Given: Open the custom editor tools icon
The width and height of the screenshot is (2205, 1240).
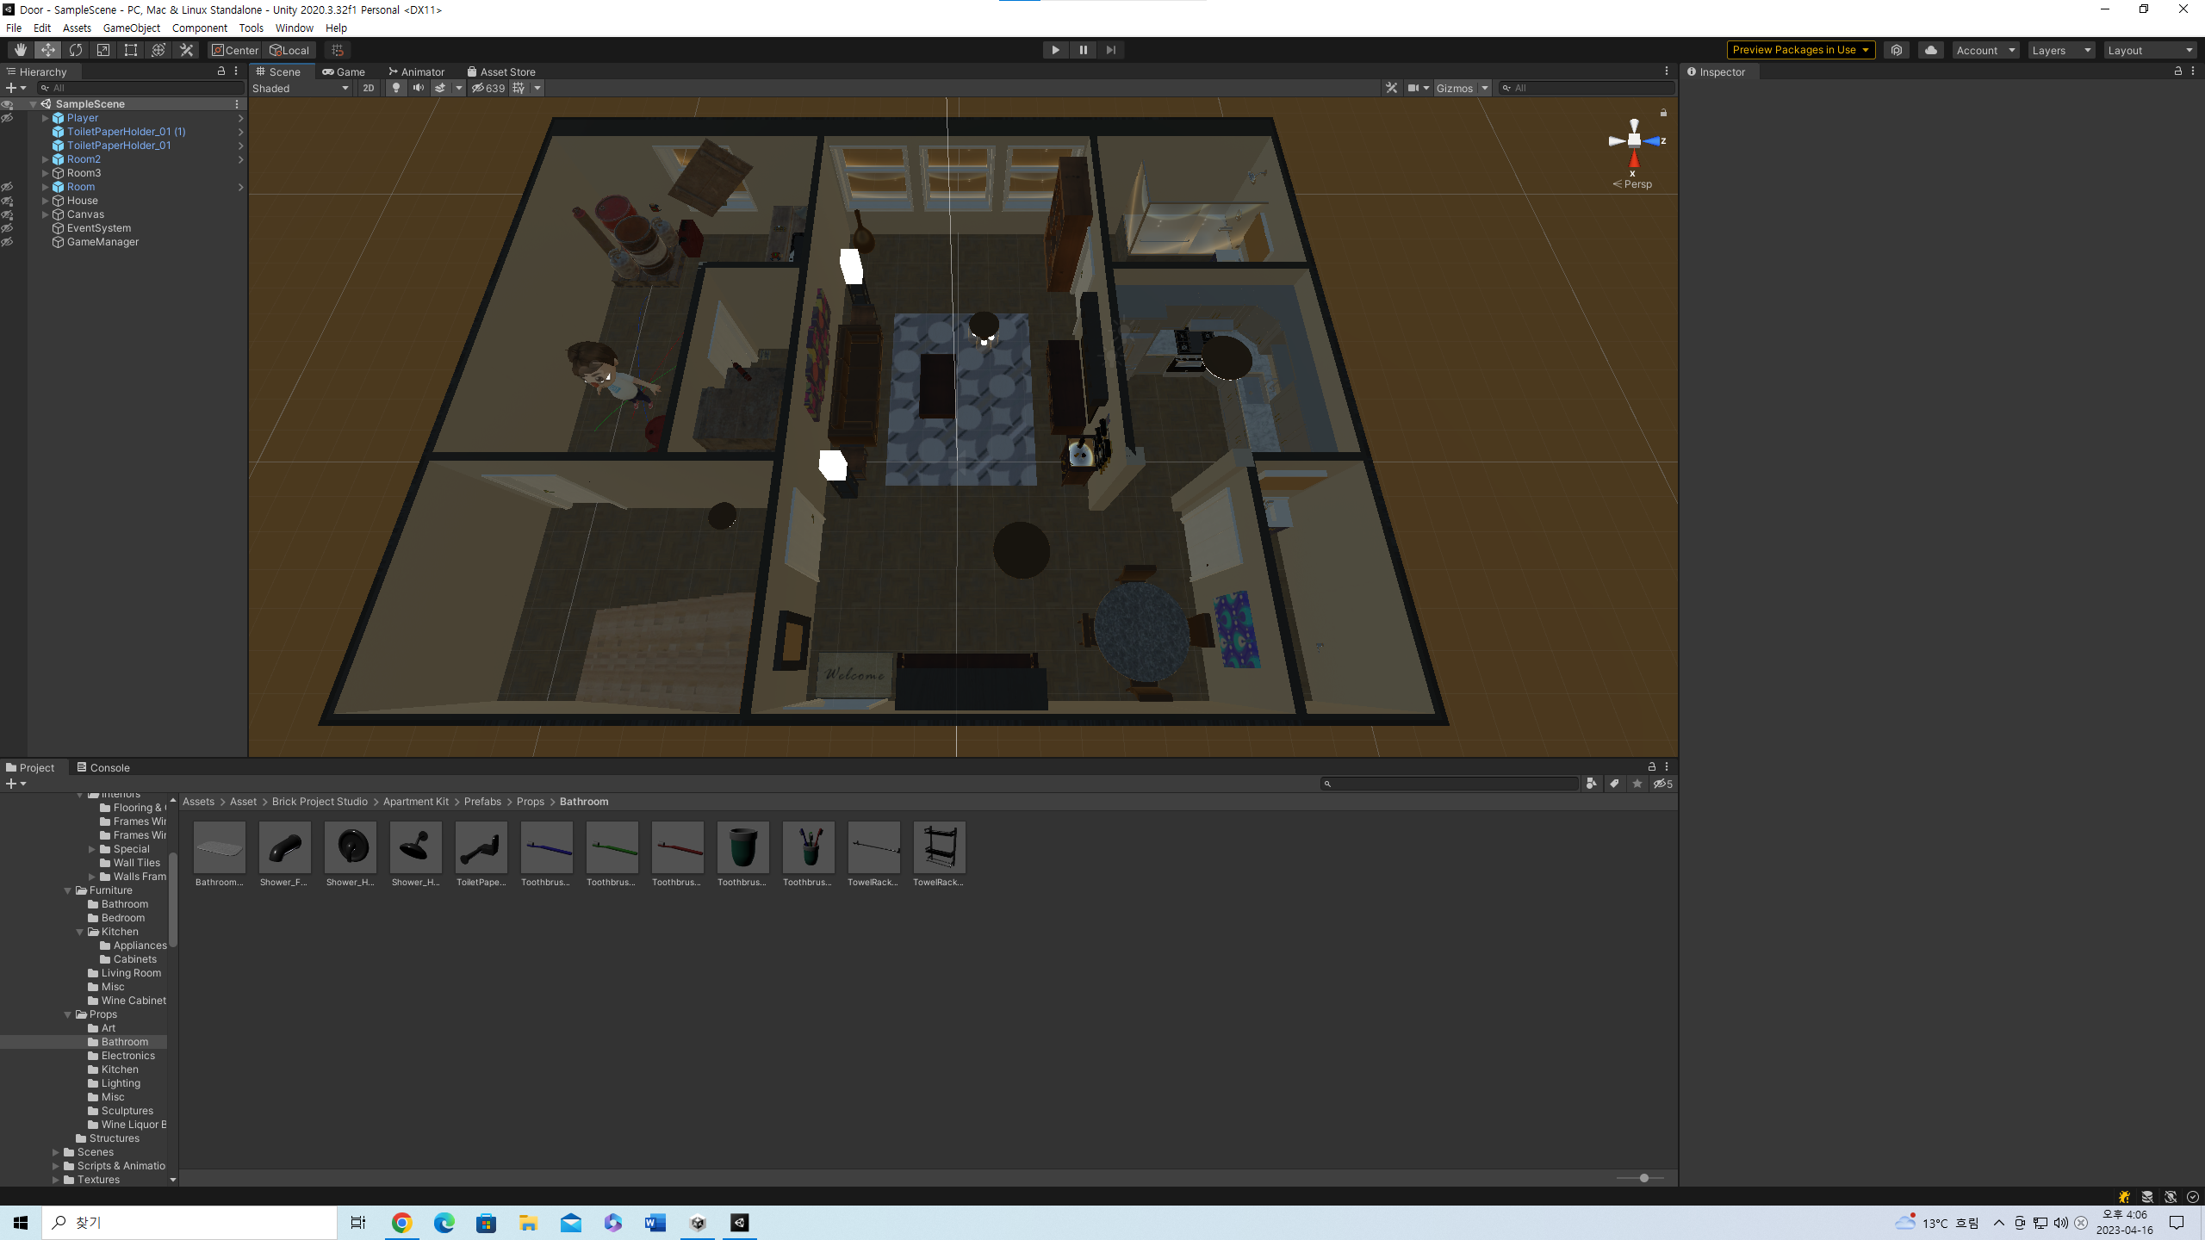Looking at the screenshot, I should [x=186, y=50].
